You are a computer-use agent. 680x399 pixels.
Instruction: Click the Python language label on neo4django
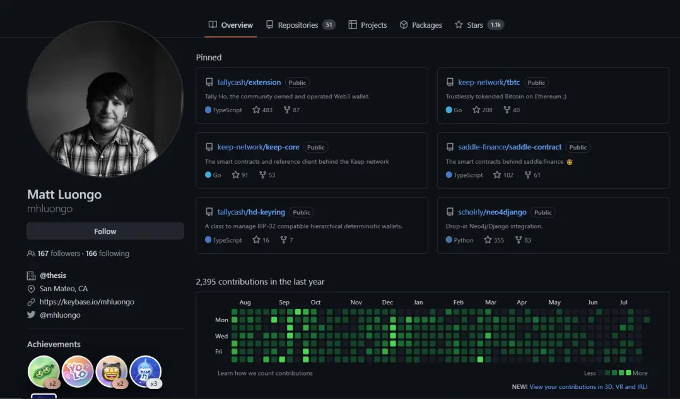[x=463, y=240]
